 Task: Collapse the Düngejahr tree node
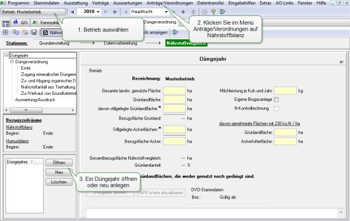tap(7, 55)
